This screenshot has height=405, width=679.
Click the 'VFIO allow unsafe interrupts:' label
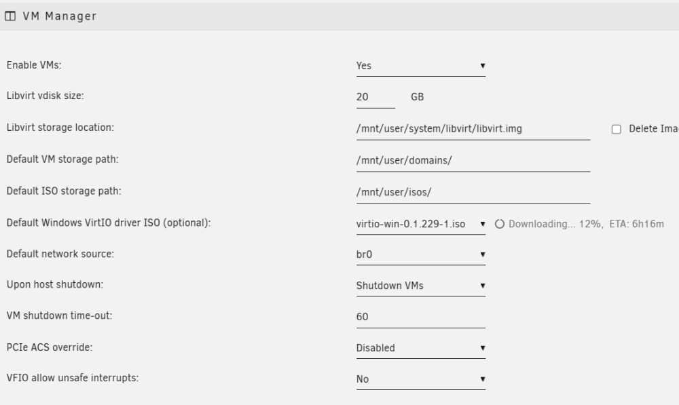73,378
